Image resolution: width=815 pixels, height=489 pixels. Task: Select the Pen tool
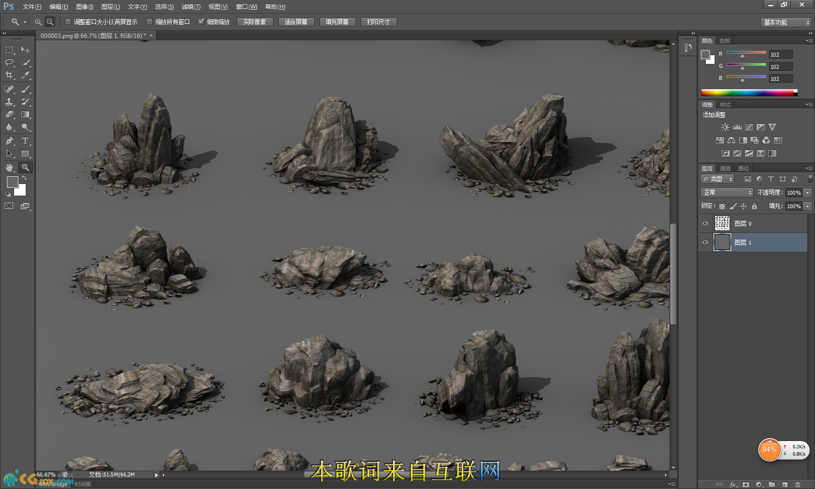point(9,141)
